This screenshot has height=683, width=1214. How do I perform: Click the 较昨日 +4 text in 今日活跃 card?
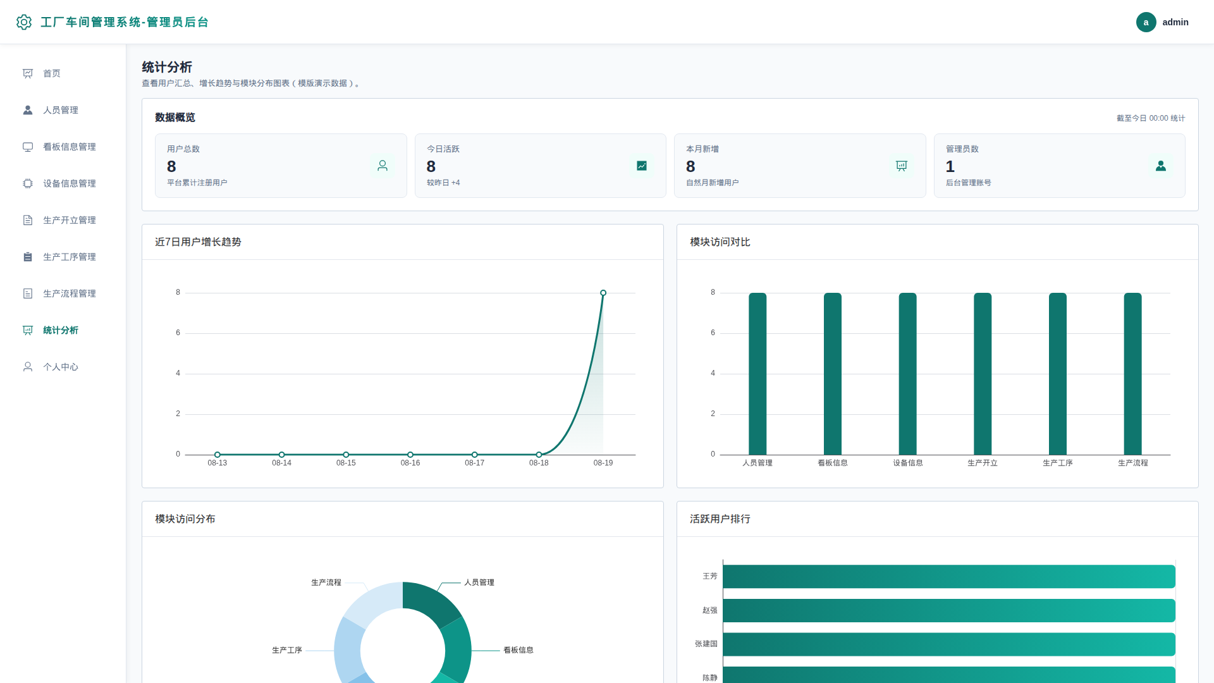443,183
